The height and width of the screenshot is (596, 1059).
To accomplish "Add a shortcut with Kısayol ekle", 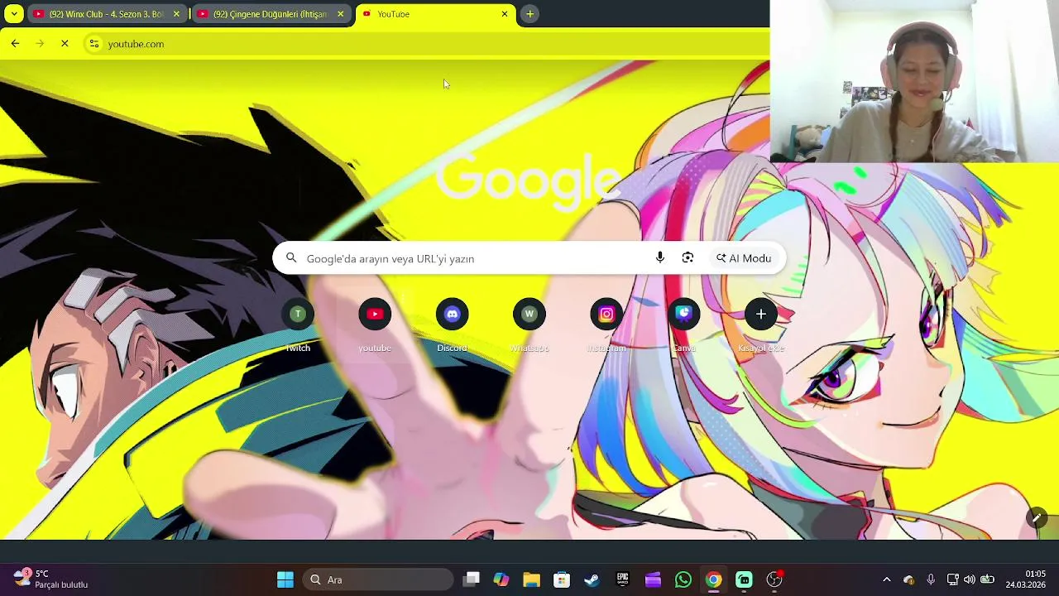I will (x=761, y=325).
